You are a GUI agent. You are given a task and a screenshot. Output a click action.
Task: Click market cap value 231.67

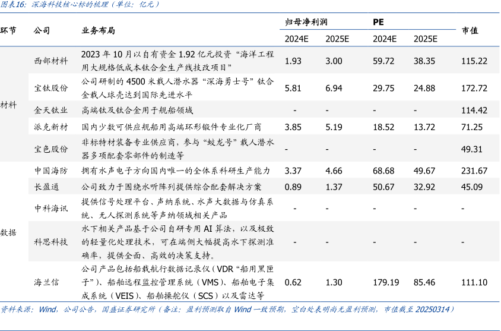474,171
